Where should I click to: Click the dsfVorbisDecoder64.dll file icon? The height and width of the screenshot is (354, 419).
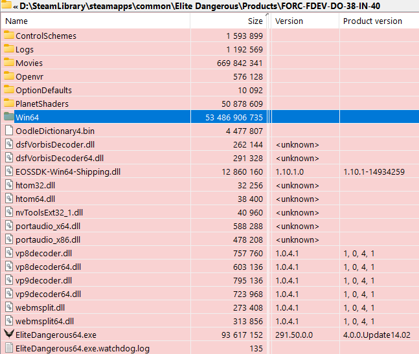click(x=9, y=158)
